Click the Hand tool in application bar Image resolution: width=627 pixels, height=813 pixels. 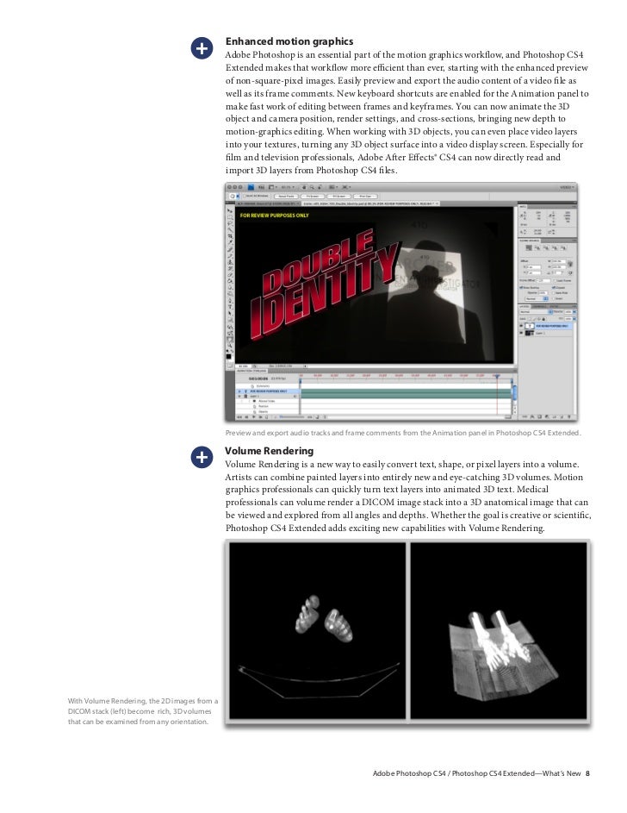[x=304, y=187]
